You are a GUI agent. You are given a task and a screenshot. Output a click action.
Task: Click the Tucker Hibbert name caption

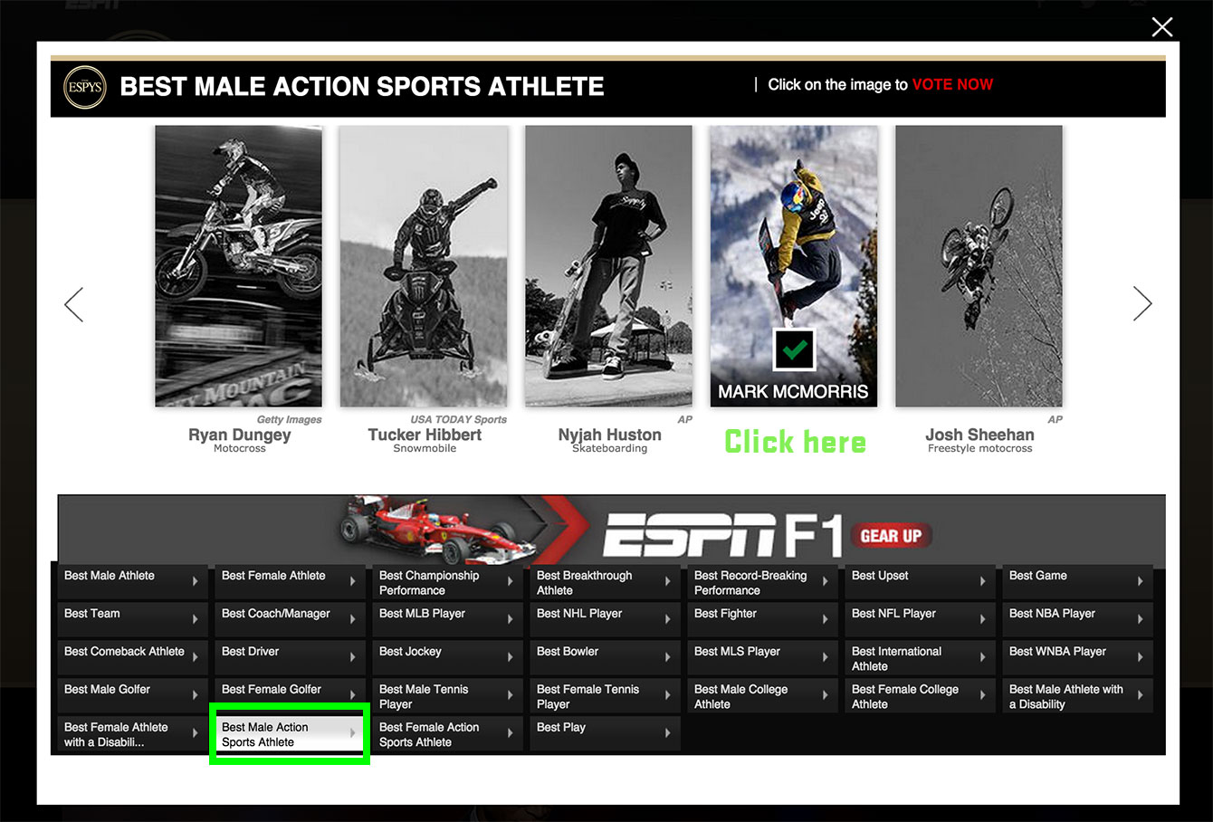425,435
